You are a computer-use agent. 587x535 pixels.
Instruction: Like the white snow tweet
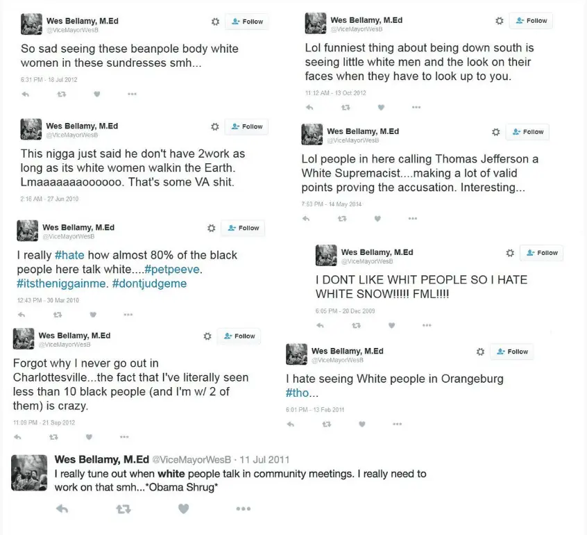point(391,325)
